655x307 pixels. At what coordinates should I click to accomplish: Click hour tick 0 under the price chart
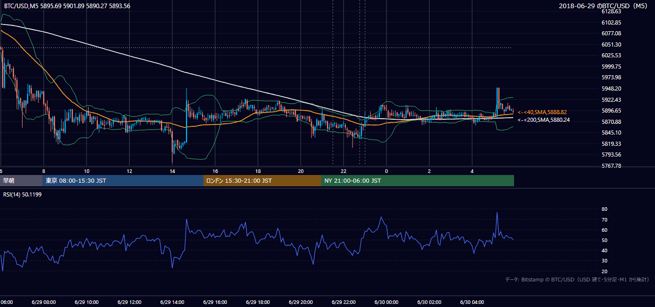pos(386,171)
